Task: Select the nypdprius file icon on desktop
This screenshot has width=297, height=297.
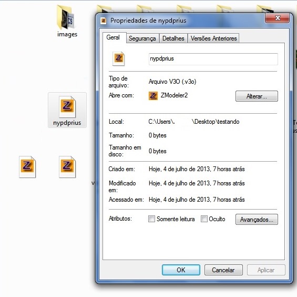Action: pyautogui.click(x=67, y=107)
